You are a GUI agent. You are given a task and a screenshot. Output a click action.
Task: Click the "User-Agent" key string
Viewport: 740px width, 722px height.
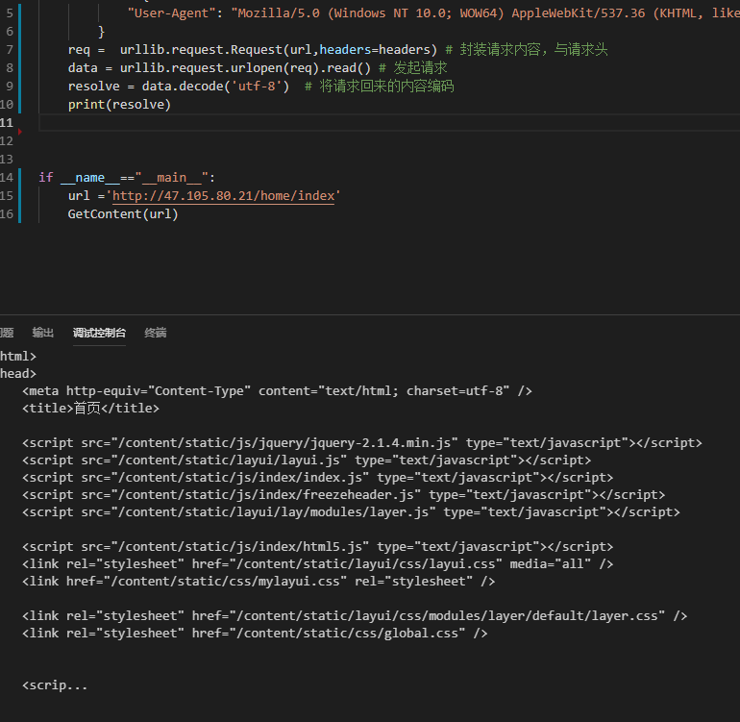pos(172,13)
